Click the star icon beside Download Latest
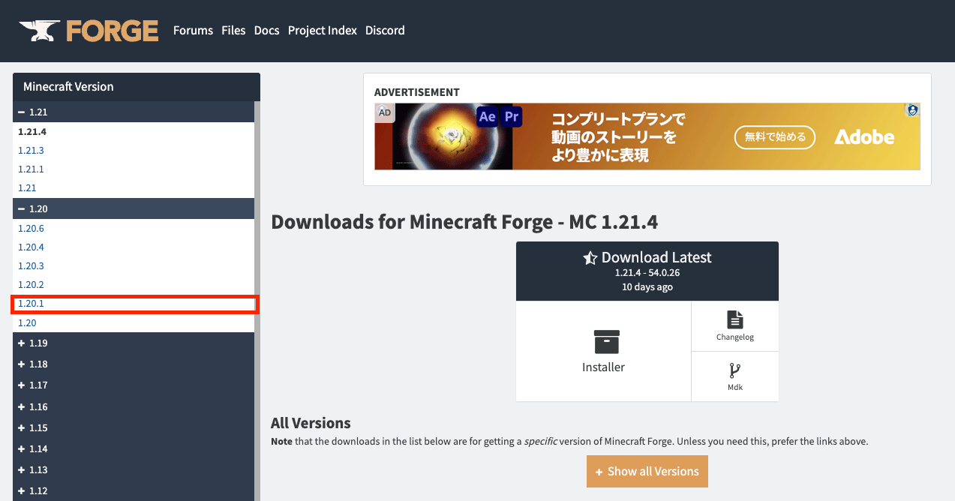The image size is (955, 501). [590, 257]
